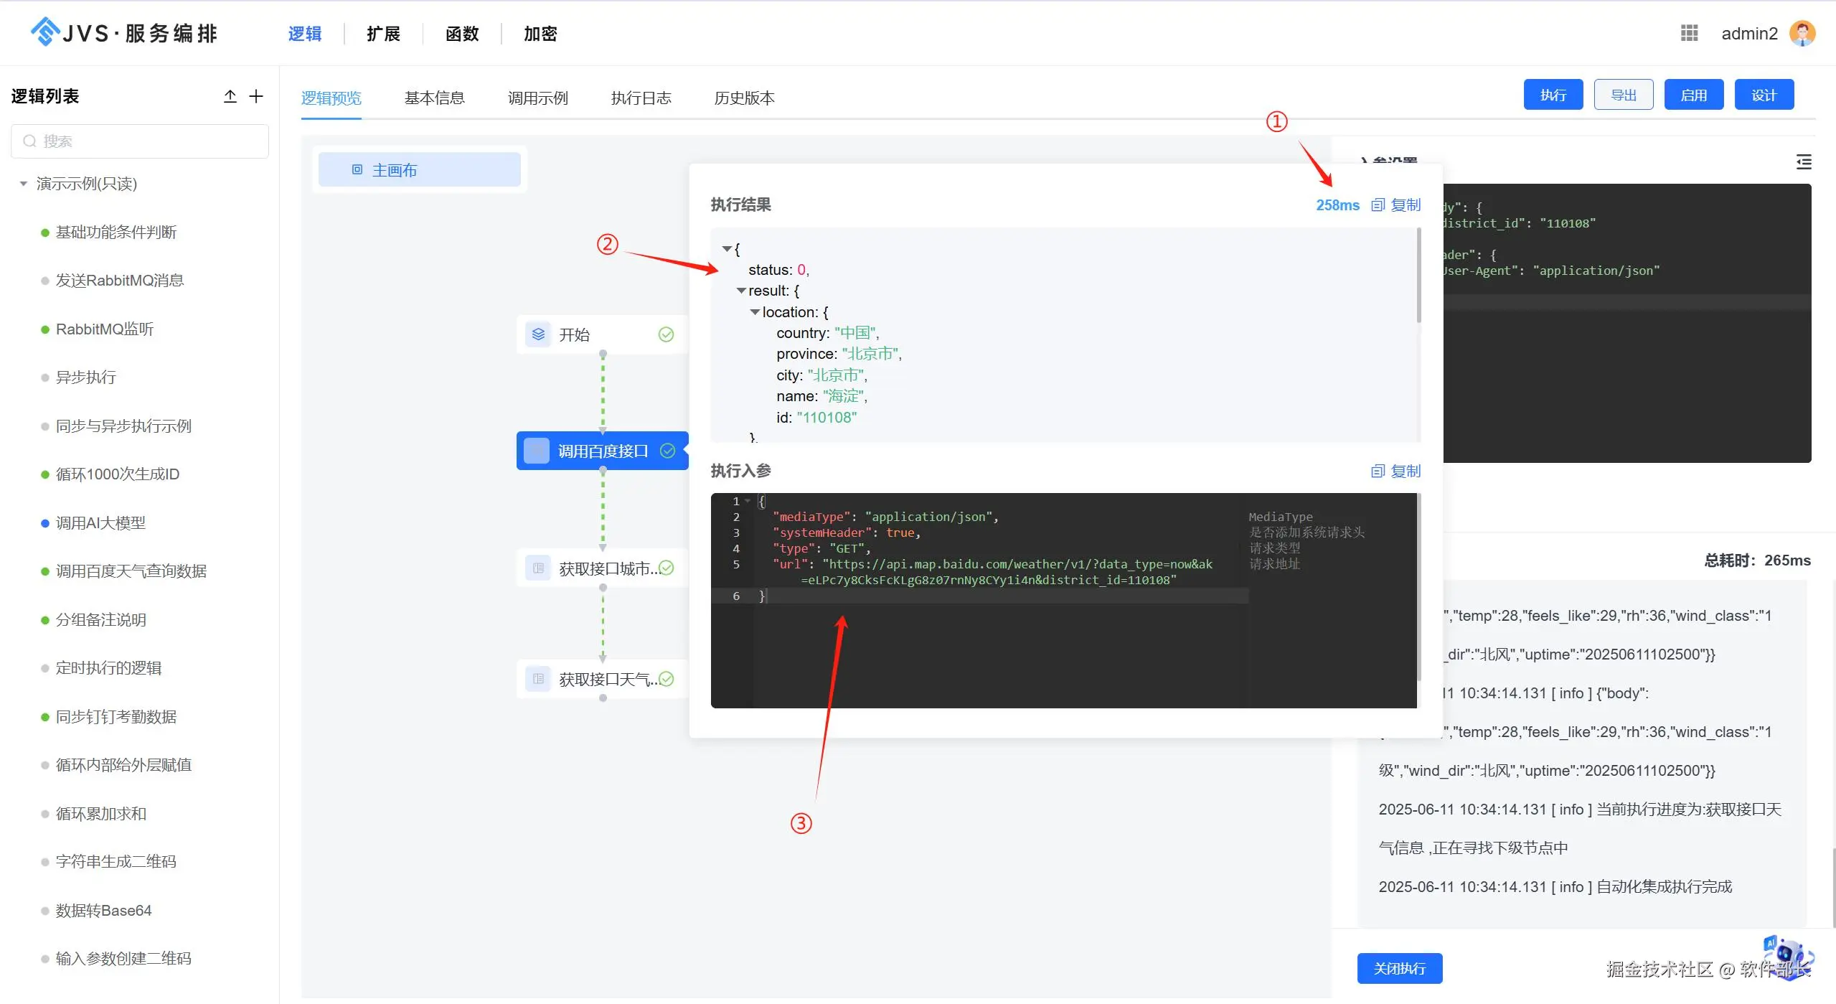The width and height of the screenshot is (1836, 1004).
Task: Click the collapse menu icon in right panel
Action: [x=1803, y=162]
